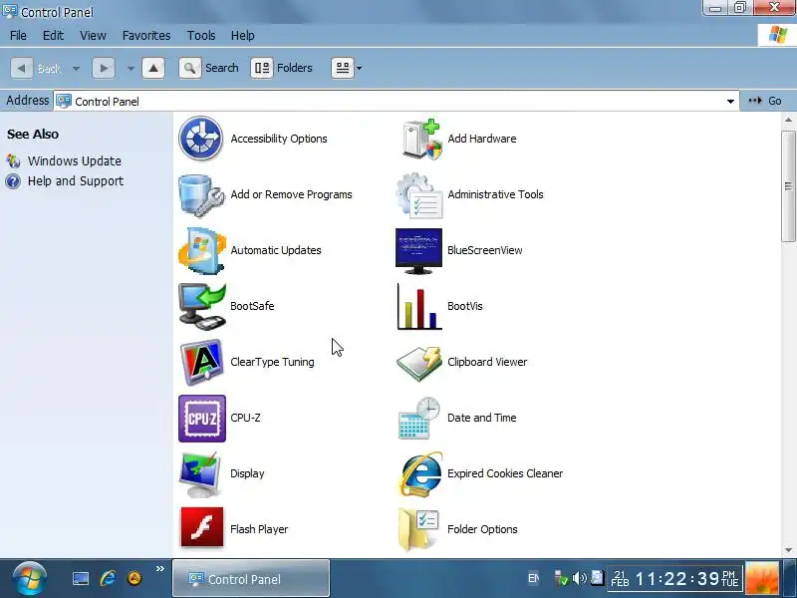Click the Views toolbar icon
The height and width of the screenshot is (598, 797).
(x=343, y=68)
